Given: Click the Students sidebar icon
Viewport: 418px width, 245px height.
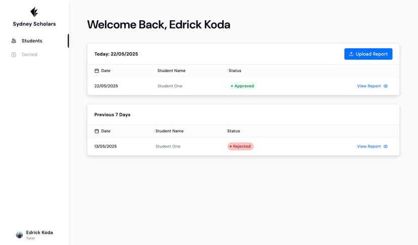Looking at the screenshot, I should point(14,41).
